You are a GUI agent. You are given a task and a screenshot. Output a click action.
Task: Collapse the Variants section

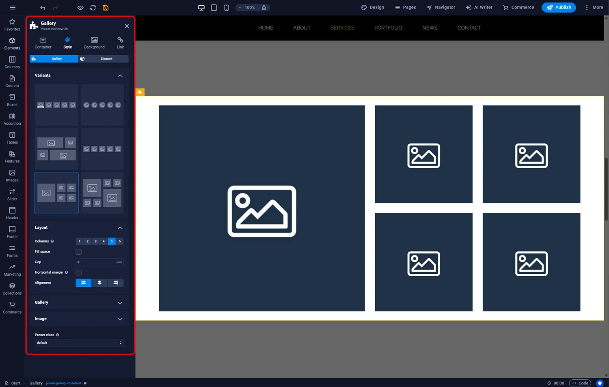(x=120, y=76)
